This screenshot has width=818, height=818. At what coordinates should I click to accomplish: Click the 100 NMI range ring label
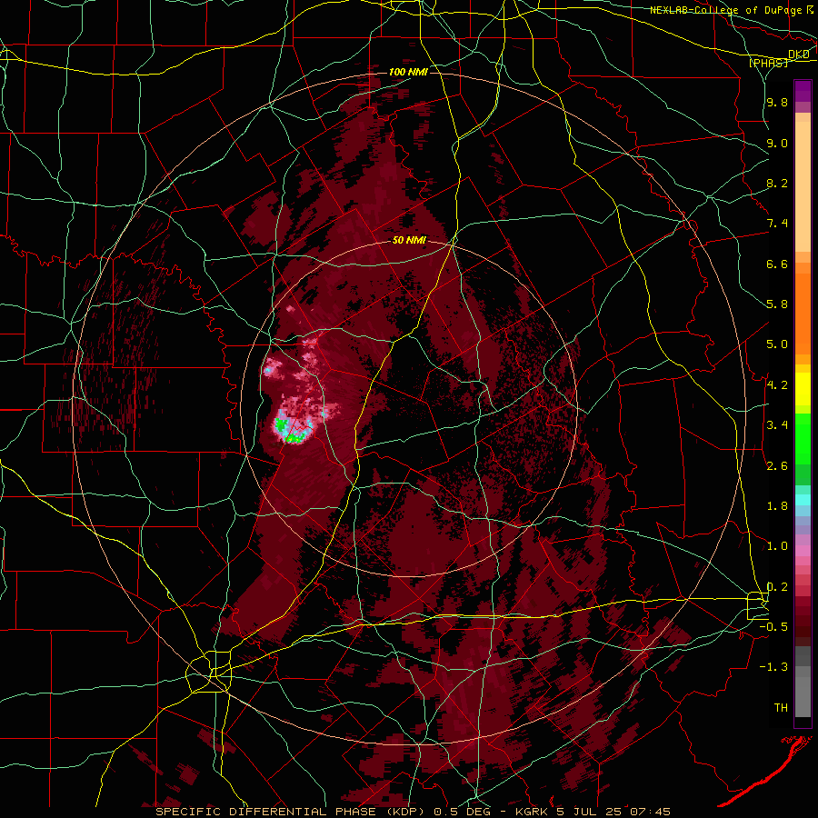click(x=408, y=72)
